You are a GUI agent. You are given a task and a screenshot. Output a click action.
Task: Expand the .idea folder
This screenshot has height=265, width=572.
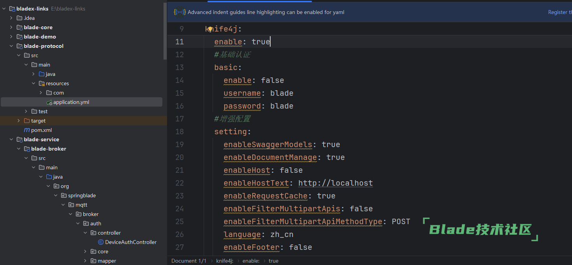[11, 18]
